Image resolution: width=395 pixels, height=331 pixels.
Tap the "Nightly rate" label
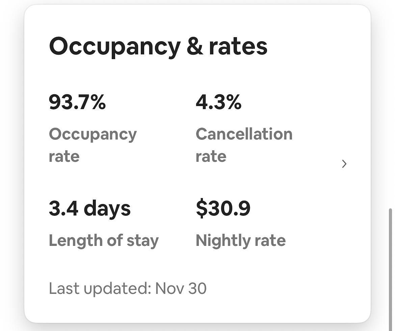coord(240,241)
